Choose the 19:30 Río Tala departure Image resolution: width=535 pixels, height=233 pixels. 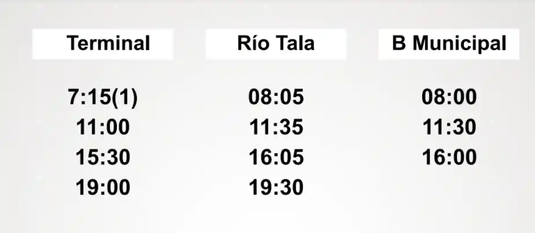[276, 187]
